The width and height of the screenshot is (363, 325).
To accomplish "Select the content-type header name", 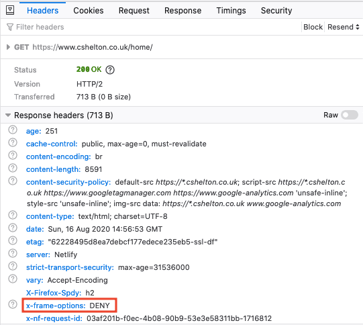I will pos(50,216).
